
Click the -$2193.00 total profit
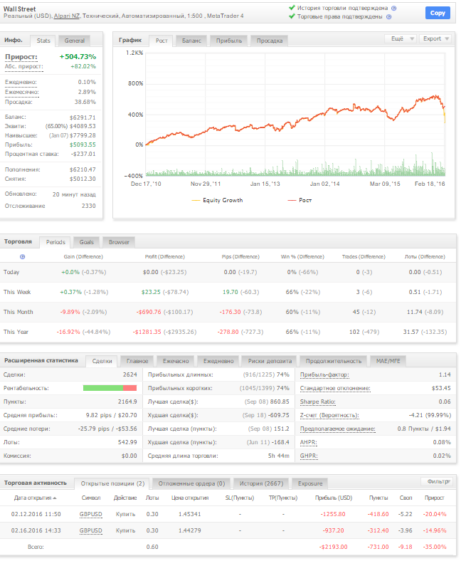pos(333,547)
